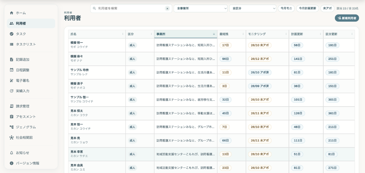
Task: Select user 見本 幸恵
Action: [x=211, y=154]
